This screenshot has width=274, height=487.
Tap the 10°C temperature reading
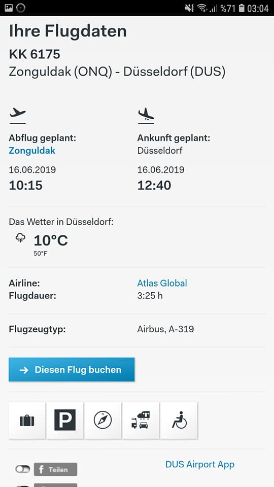51,240
